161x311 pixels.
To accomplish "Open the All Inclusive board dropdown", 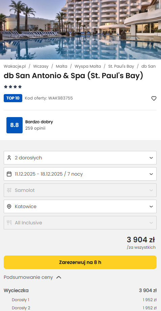I will [80, 223].
